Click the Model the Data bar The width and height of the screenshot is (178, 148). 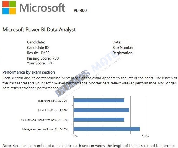pos(101,110)
